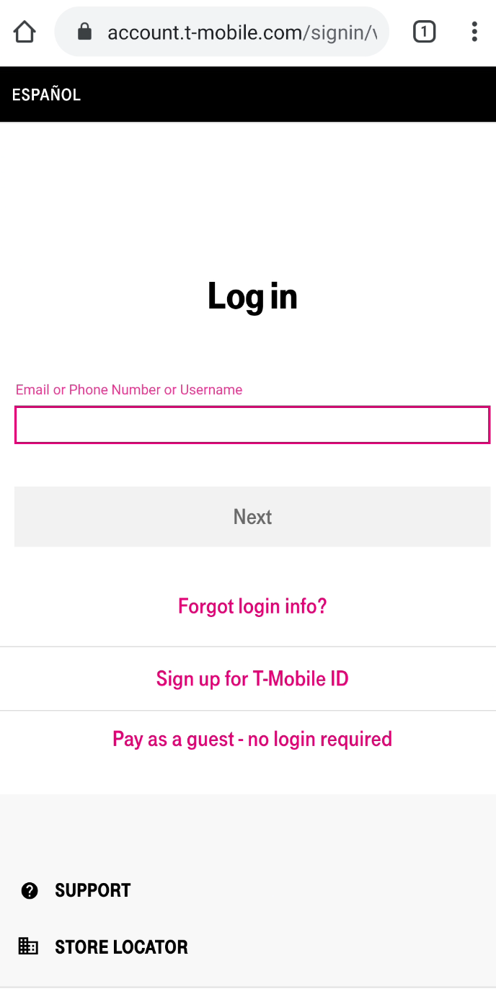Choose "Pay as a guest - no login required"
The image size is (496, 989).
tap(252, 739)
